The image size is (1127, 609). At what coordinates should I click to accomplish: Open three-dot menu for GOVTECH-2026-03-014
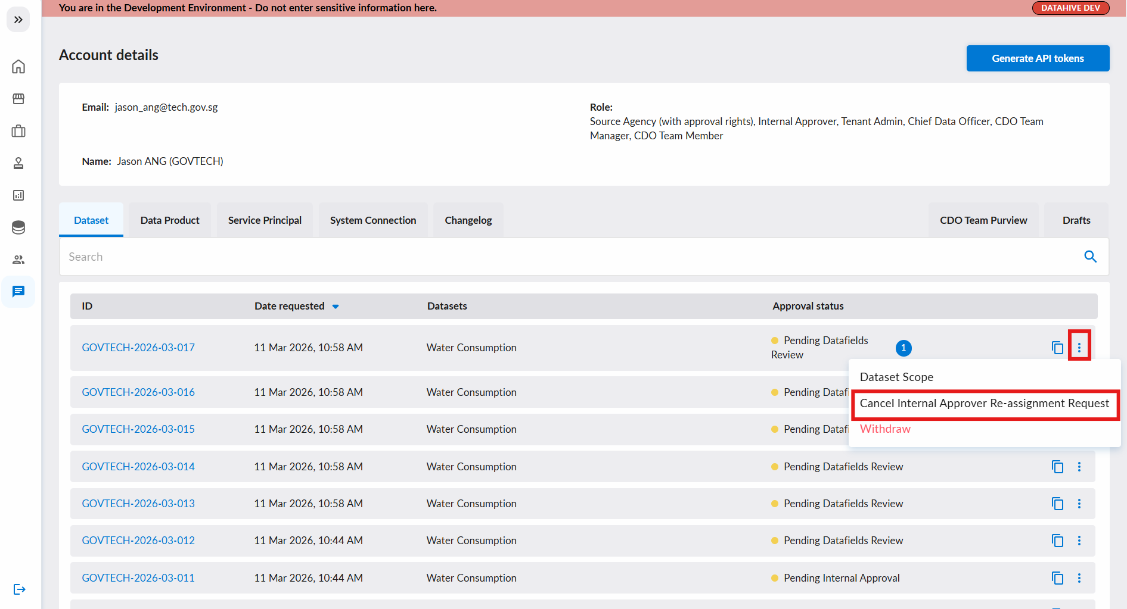coord(1079,467)
